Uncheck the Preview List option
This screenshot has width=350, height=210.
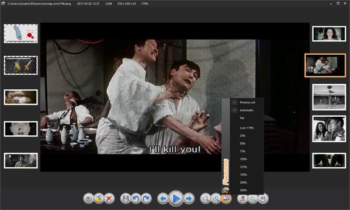coord(247,102)
